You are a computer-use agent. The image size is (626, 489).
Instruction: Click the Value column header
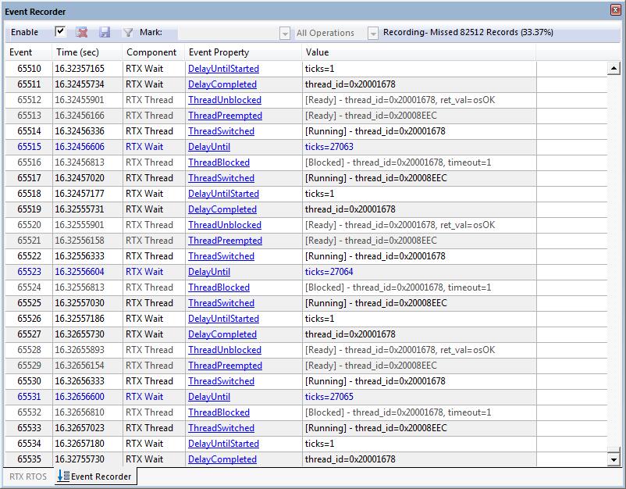[x=419, y=52]
